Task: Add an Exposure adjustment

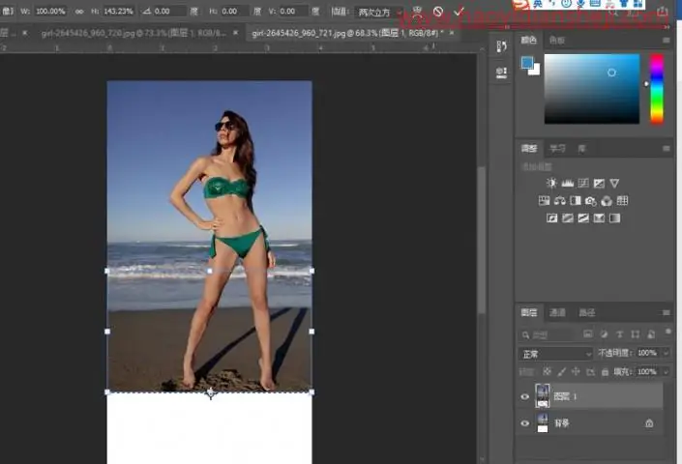Action: (x=599, y=183)
